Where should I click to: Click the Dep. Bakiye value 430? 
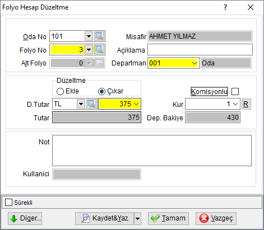[212, 118]
